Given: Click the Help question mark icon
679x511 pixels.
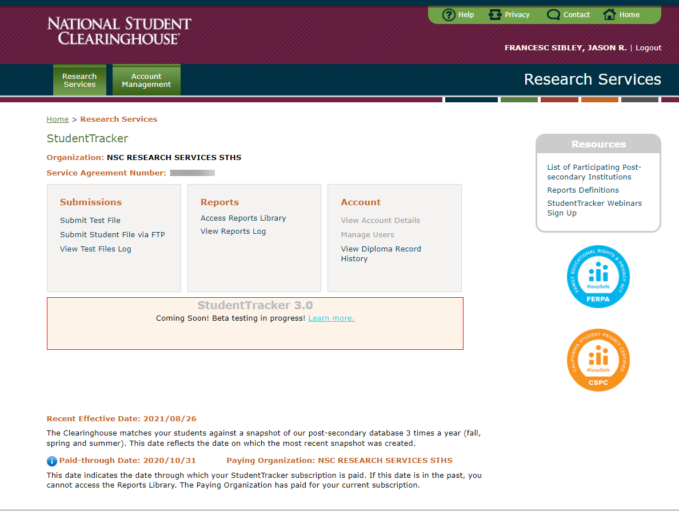Looking at the screenshot, I should click(449, 15).
